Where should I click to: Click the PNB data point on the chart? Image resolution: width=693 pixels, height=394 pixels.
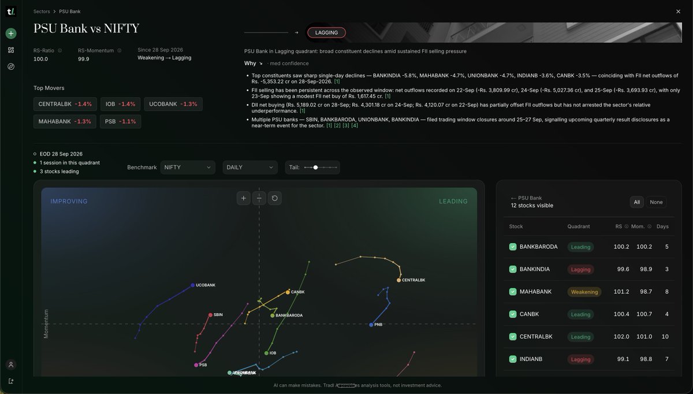tap(371, 325)
